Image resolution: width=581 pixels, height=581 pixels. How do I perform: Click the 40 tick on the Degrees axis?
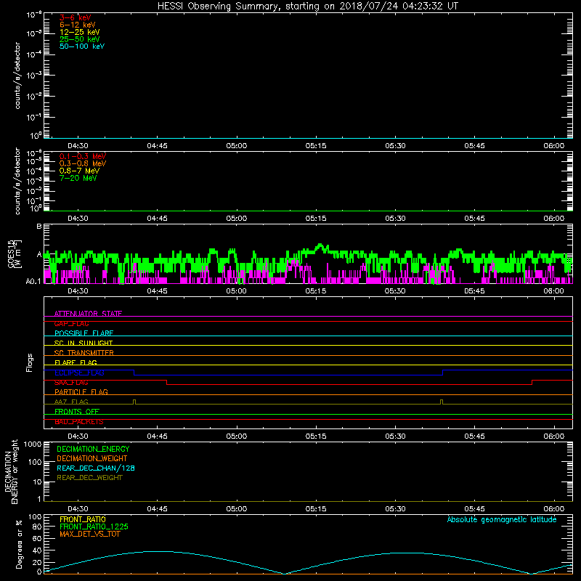click(37, 550)
